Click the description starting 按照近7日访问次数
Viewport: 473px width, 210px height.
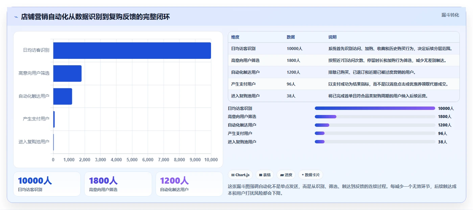[x=387, y=61]
